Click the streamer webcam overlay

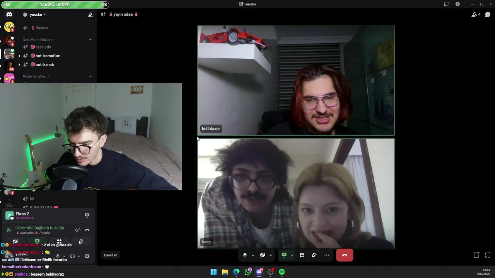(91, 137)
